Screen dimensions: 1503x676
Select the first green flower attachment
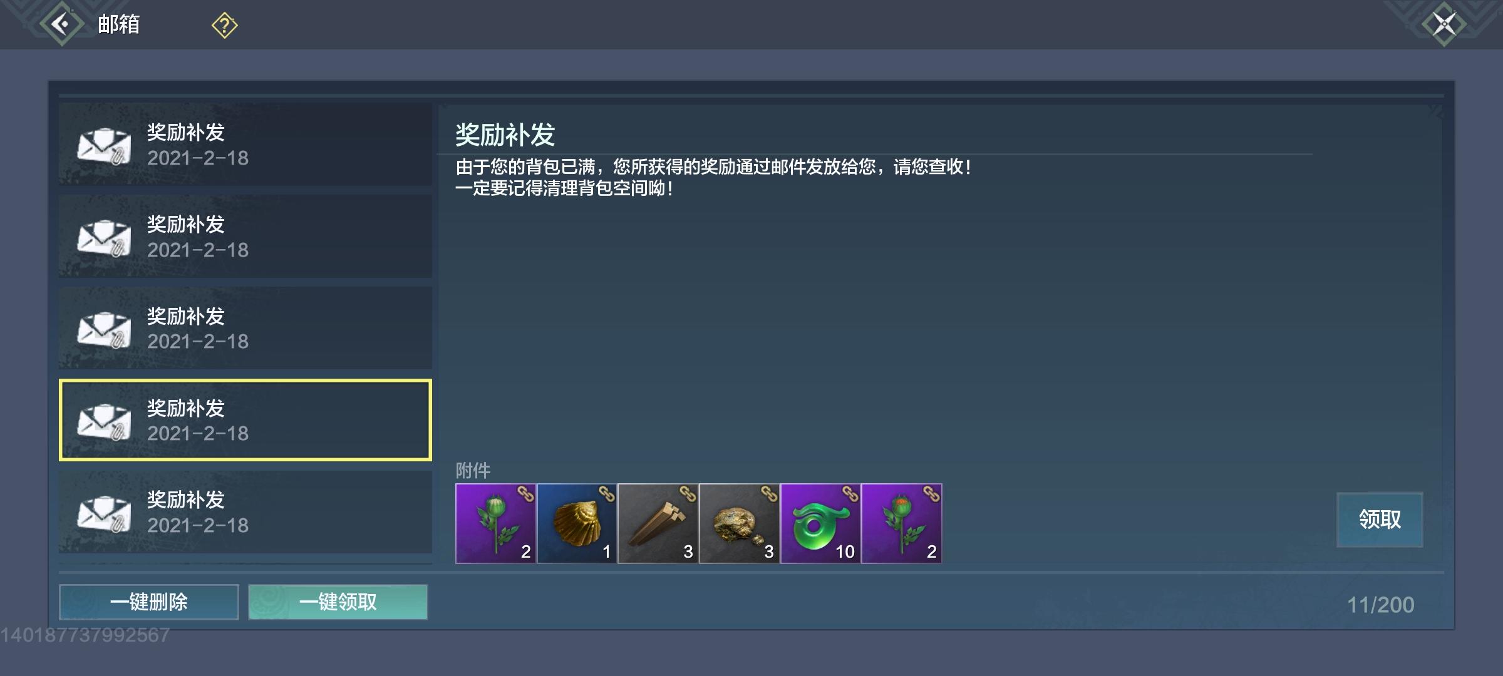click(x=495, y=523)
